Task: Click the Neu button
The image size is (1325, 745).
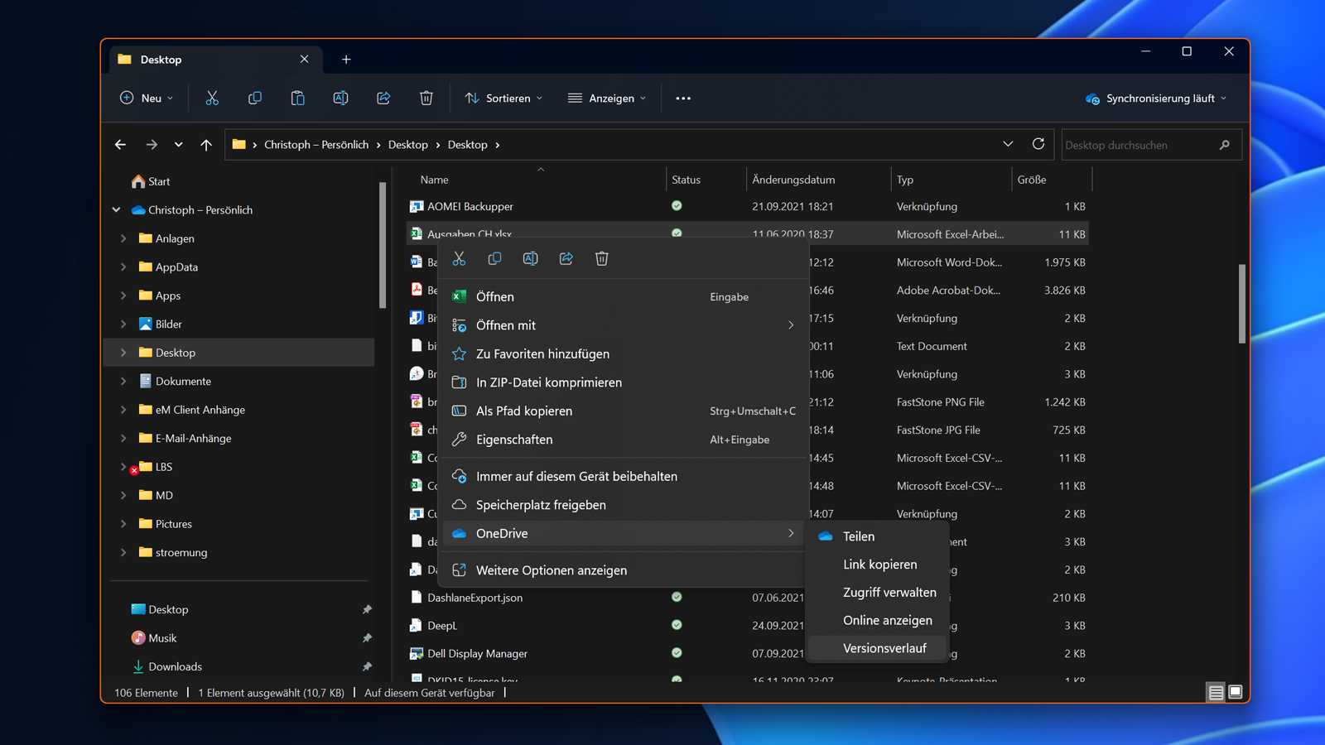Action: (147, 99)
